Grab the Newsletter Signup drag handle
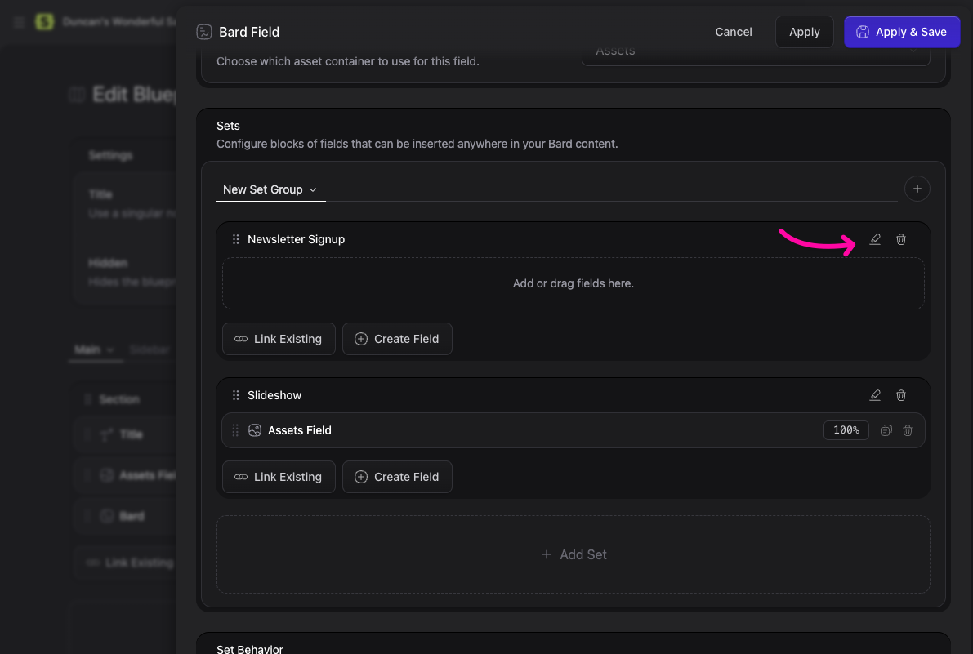 (x=235, y=239)
